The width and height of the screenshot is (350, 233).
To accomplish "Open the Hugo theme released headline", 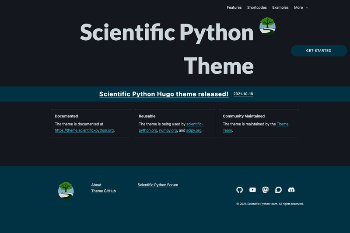I will (x=164, y=94).
